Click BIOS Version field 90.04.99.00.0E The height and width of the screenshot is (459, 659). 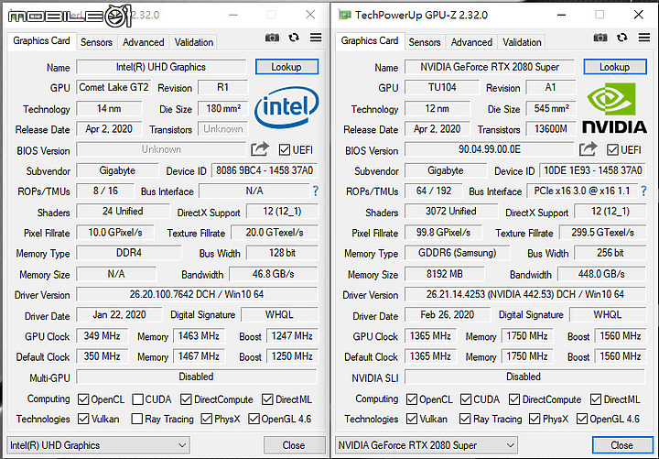(489, 149)
